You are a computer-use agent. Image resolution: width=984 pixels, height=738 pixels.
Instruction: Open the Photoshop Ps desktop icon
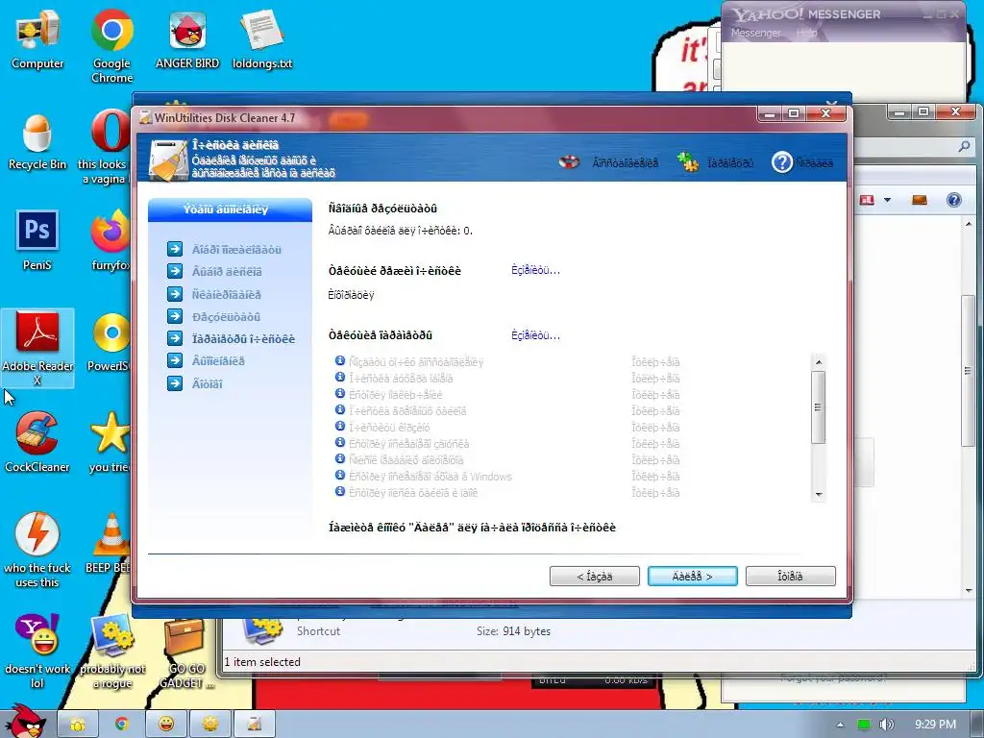point(37,240)
